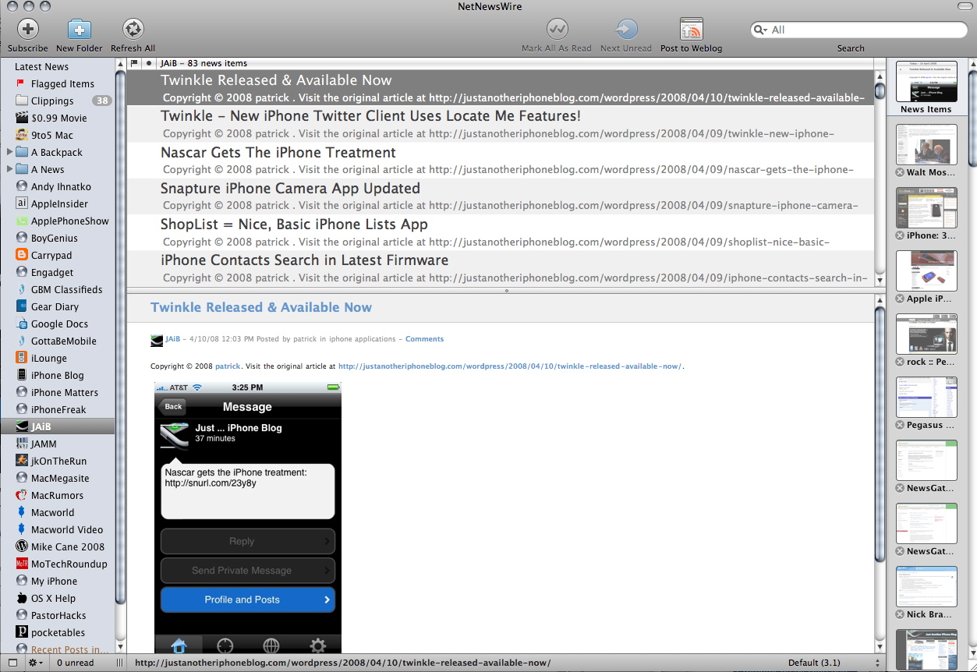The image size is (977, 672).
Task: Click the patrick author link
Action: [x=228, y=366]
